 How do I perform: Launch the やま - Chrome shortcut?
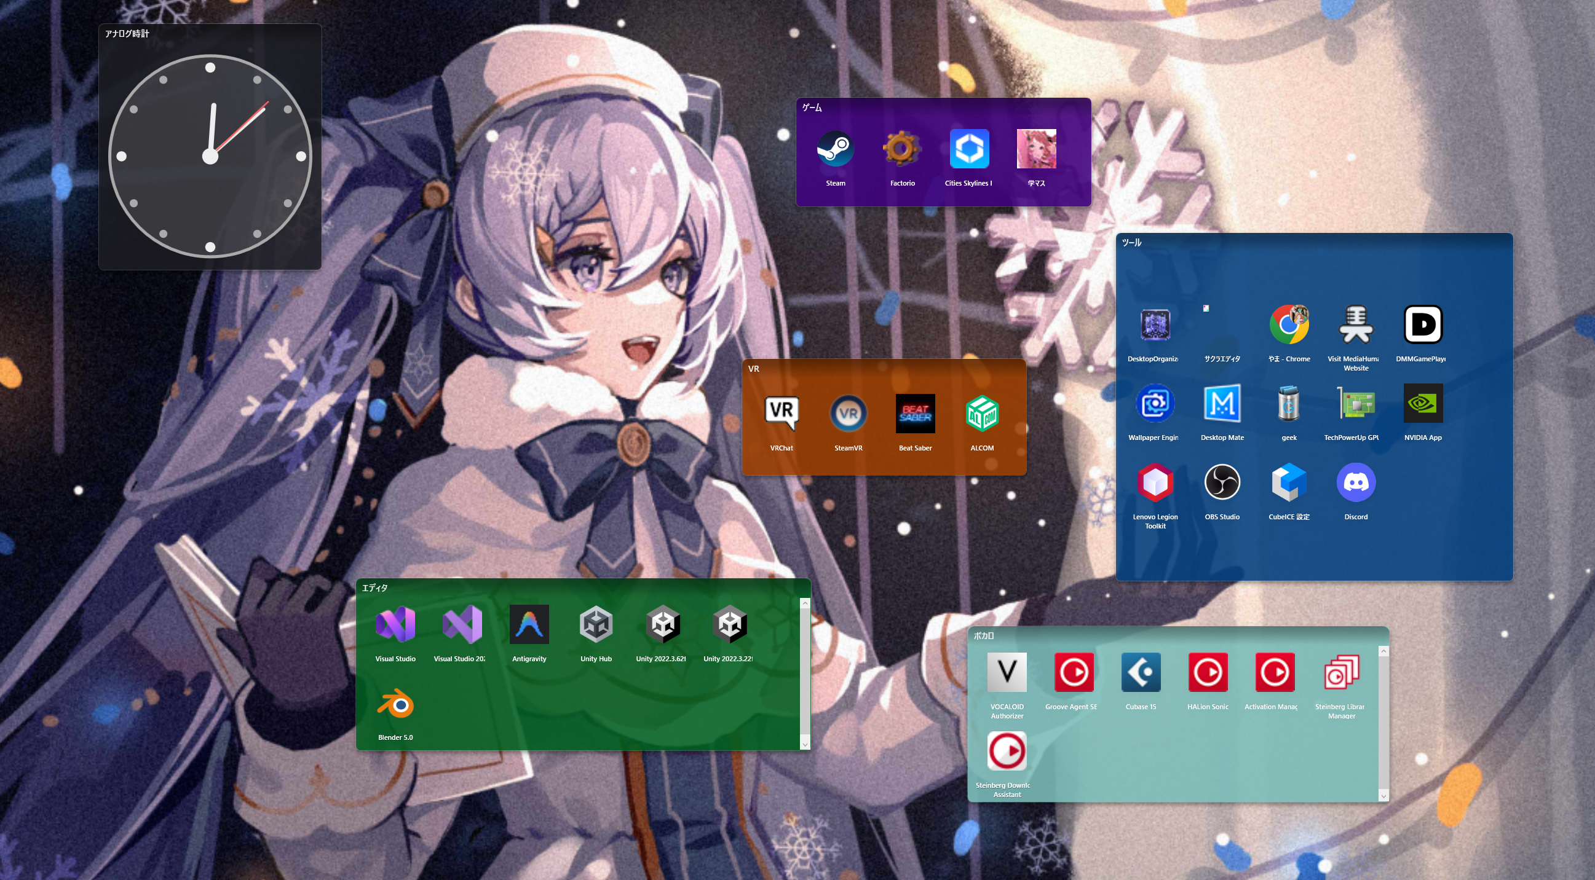[x=1289, y=324]
